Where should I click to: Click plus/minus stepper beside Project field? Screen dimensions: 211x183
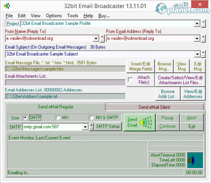[x=203, y=24]
